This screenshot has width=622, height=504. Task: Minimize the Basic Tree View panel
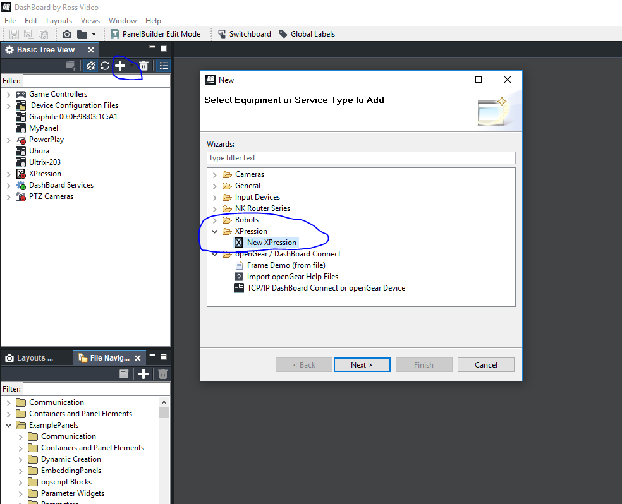point(152,47)
